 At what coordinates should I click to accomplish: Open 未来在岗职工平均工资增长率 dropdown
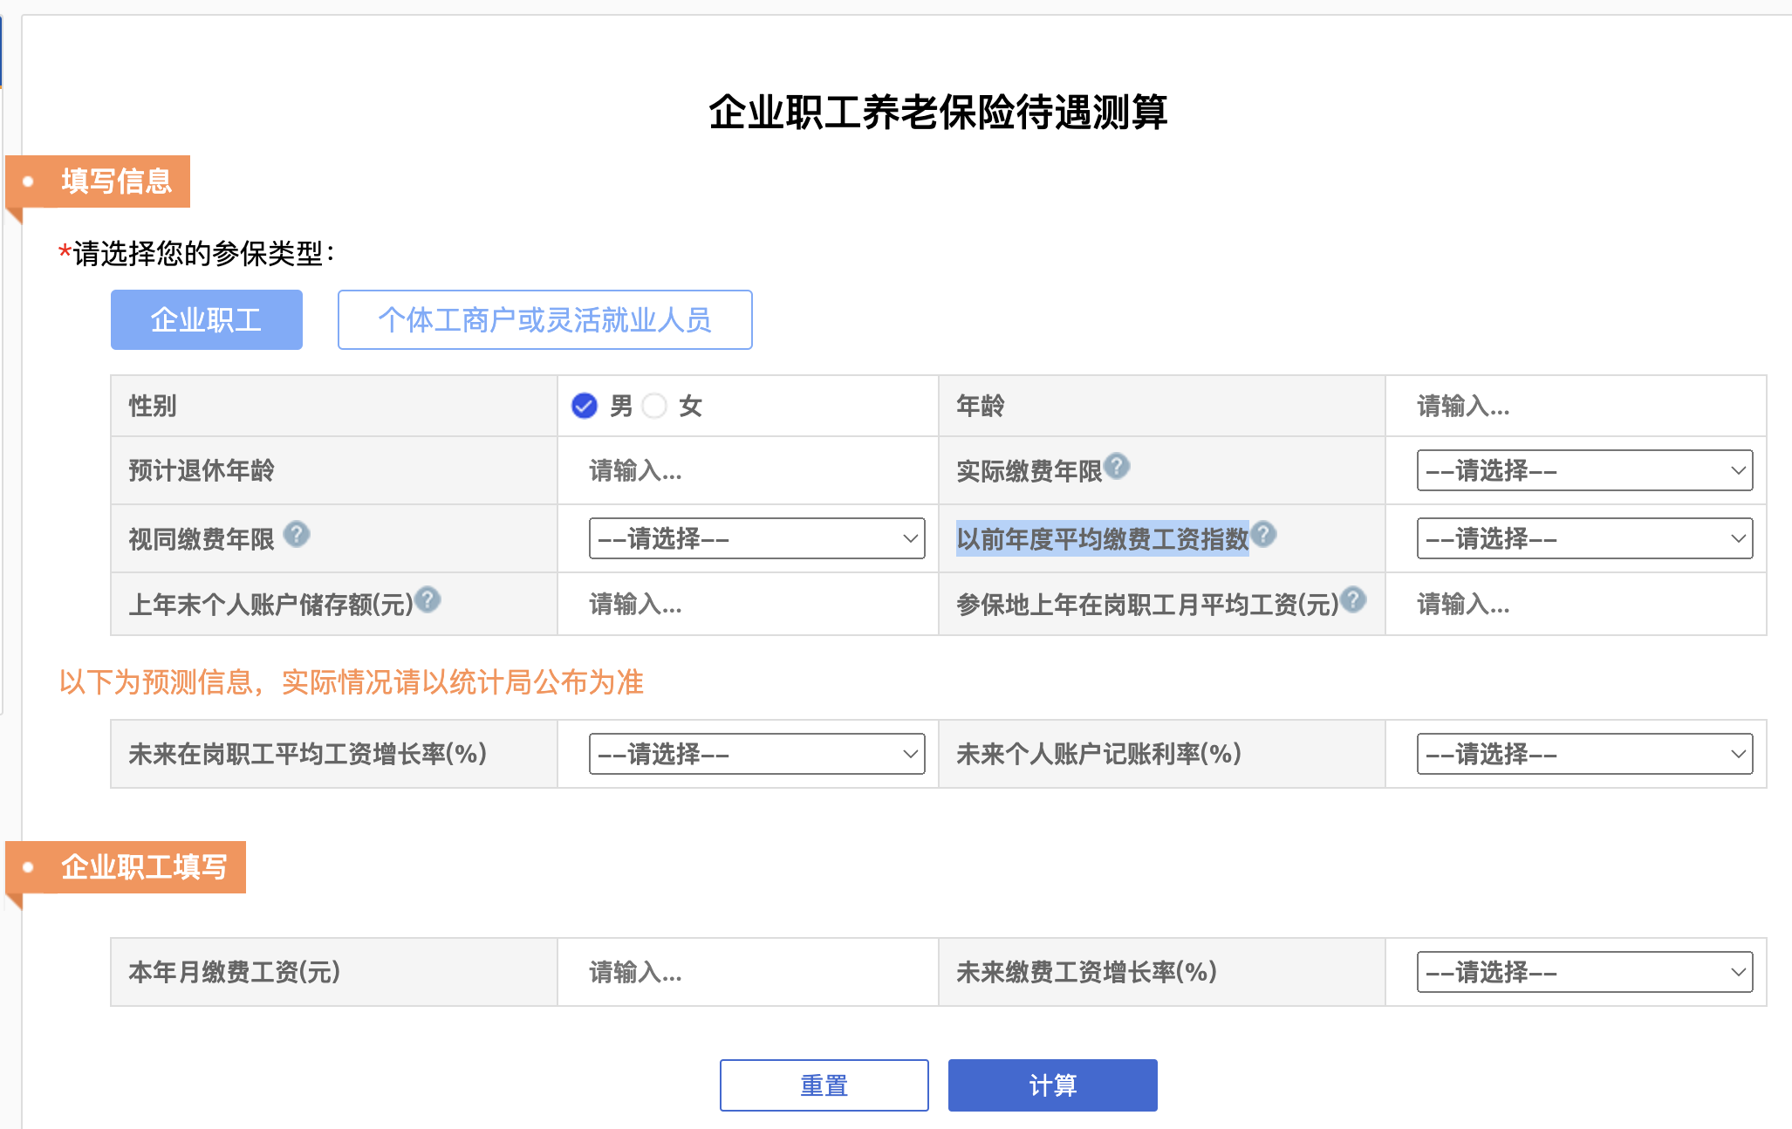click(x=756, y=754)
